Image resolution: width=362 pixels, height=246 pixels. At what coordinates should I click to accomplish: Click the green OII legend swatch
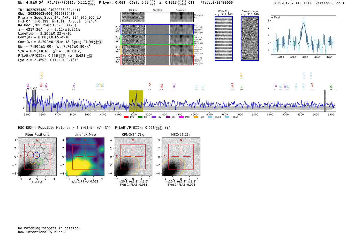[x=140, y=117]
